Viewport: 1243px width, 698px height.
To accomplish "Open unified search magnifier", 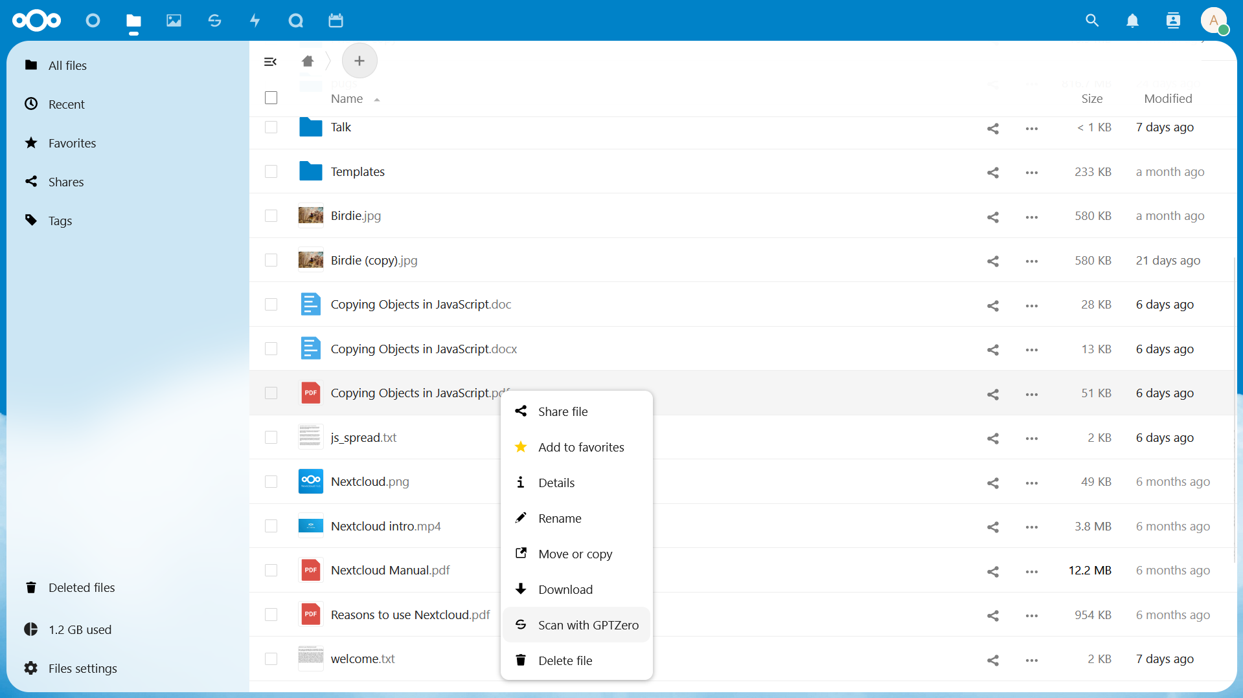I will 1092,21.
